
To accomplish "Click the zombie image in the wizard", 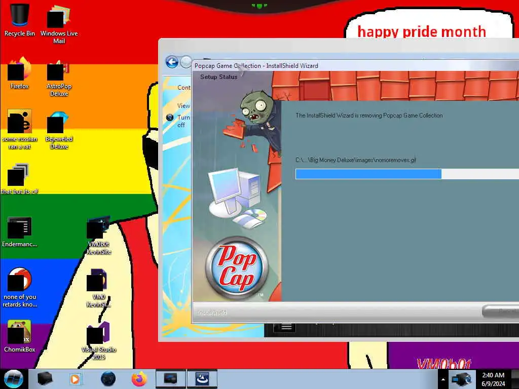I will point(253,123).
